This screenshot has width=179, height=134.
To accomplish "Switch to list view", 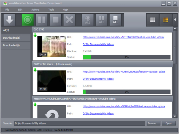I will (152, 20).
